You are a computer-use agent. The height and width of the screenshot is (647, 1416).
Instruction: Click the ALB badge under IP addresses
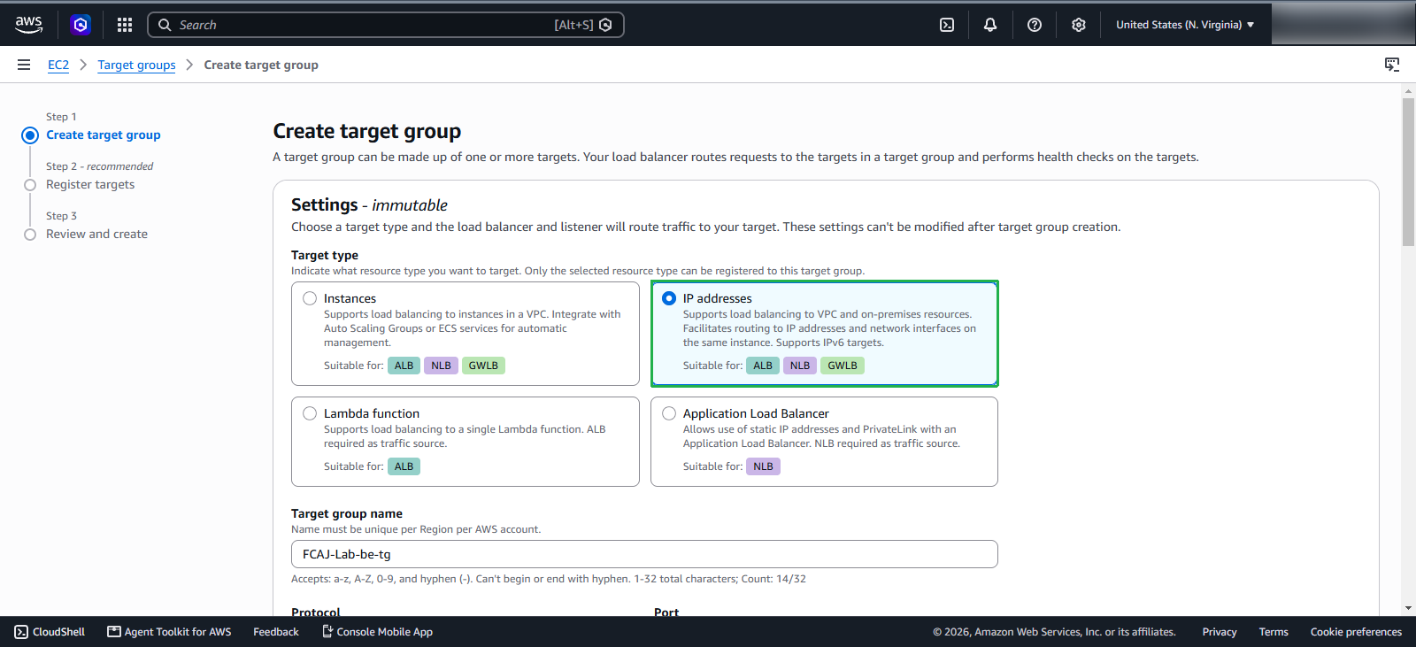(x=763, y=366)
